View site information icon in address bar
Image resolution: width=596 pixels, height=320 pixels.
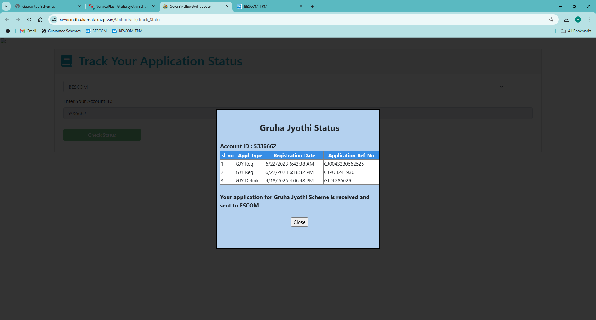tap(54, 20)
